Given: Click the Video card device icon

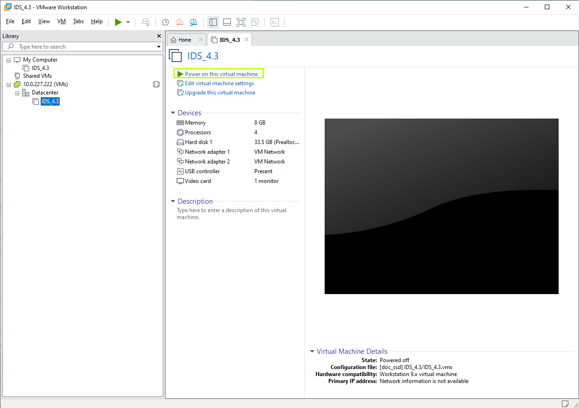Looking at the screenshot, I should [180, 181].
